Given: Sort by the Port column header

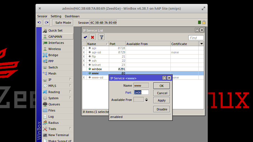Looking at the screenshot, I should pyautogui.click(x=117, y=44).
